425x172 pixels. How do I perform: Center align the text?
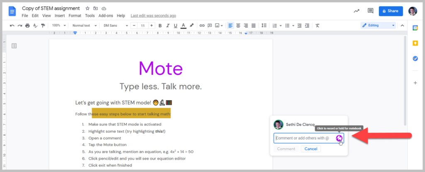point(238,25)
